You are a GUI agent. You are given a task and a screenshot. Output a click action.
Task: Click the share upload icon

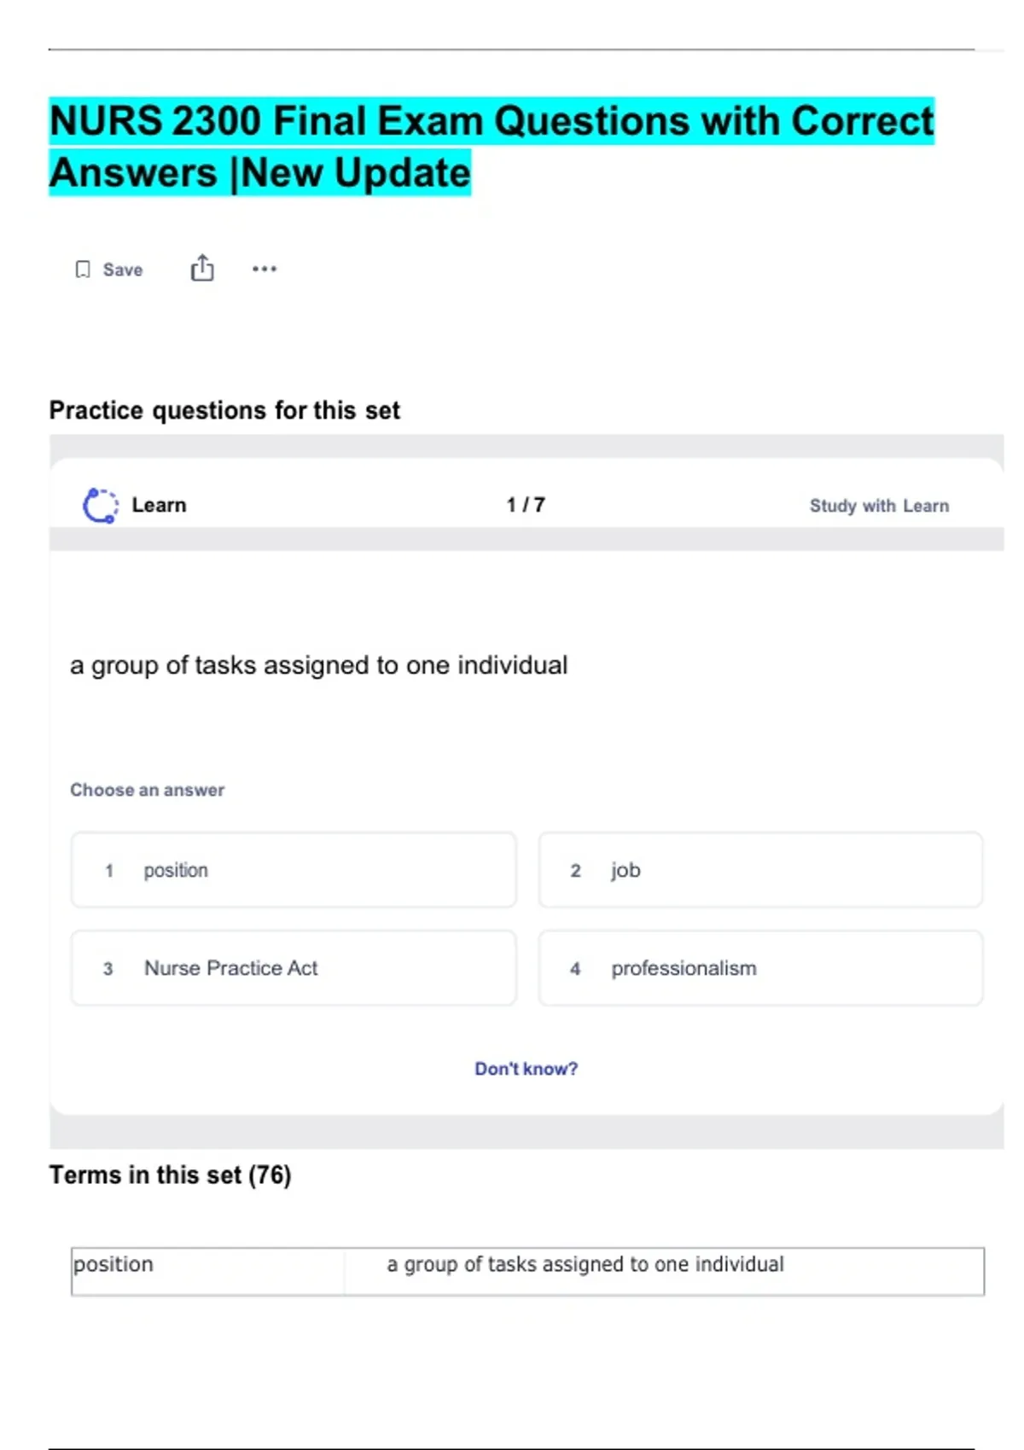point(202,269)
